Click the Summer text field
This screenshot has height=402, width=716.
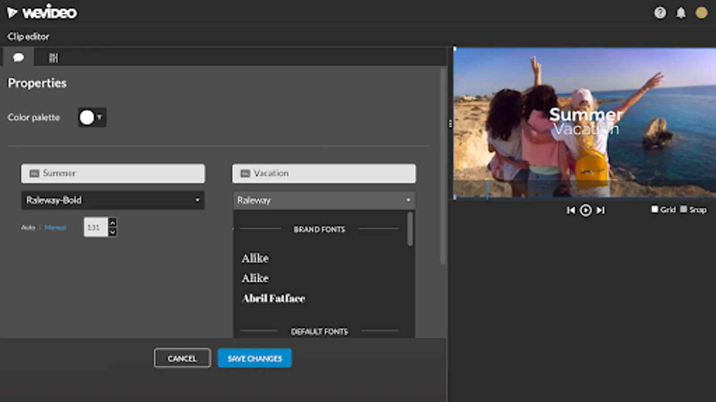point(113,173)
